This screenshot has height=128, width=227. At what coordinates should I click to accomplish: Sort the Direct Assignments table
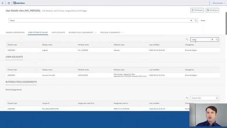point(187,98)
